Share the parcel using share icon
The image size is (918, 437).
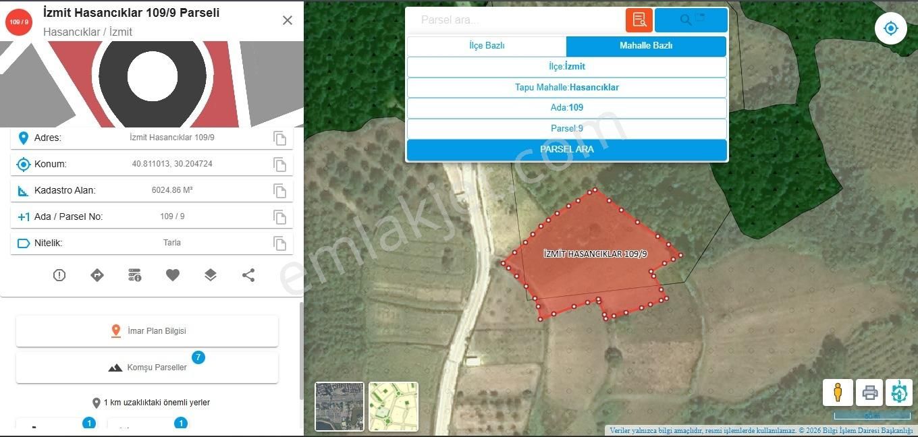(x=248, y=275)
